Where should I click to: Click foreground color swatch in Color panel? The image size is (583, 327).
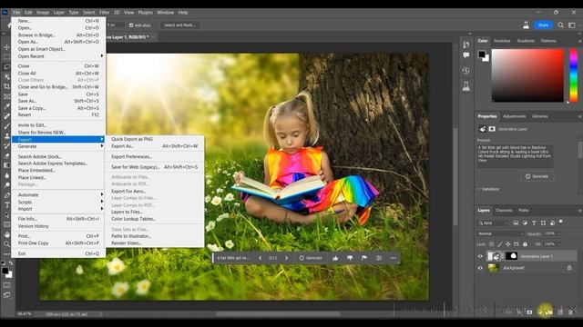(482, 54)
